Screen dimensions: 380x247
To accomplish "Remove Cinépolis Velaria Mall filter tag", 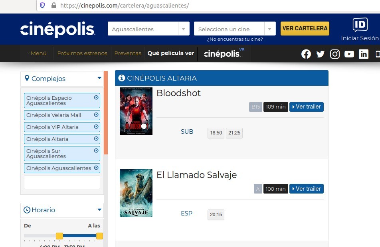I will pos(96,115).
